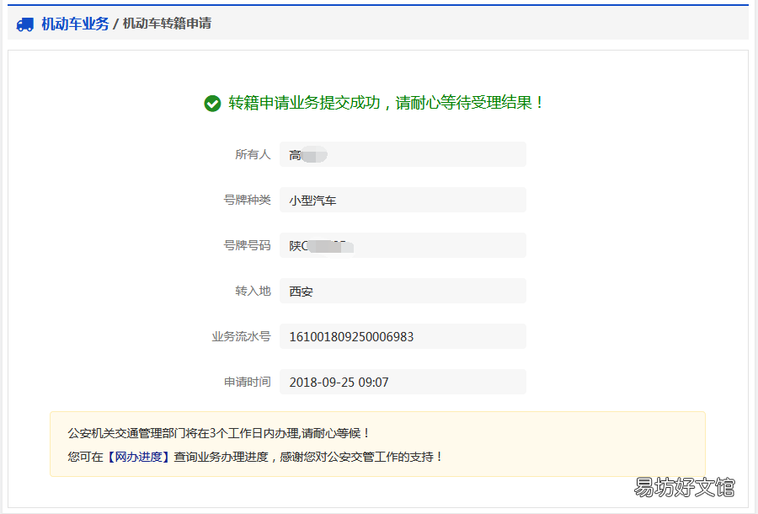Click the 号牌号码 label
The width and height of the screenshot is (758, 514).
pos(247,245)
